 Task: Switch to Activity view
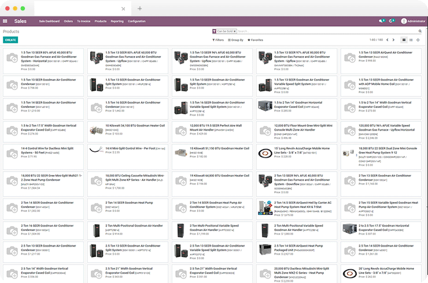[418, 40]
